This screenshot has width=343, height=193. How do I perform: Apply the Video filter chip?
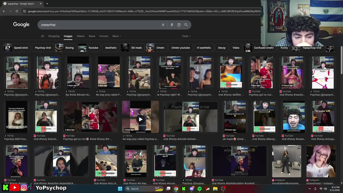[x=236, y=48]
